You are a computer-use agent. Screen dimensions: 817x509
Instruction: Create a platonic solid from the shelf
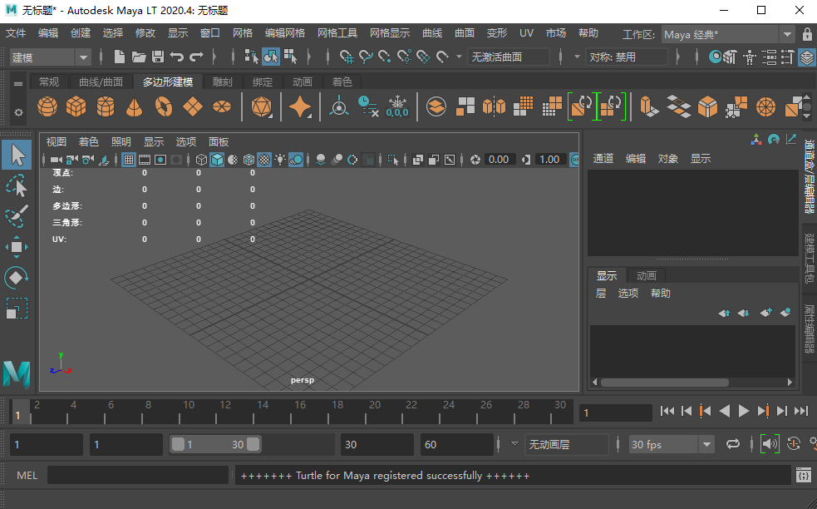pos(262,106)
